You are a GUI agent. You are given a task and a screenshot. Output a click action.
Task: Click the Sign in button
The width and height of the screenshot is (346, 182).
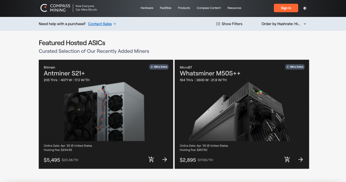point(286,8)
